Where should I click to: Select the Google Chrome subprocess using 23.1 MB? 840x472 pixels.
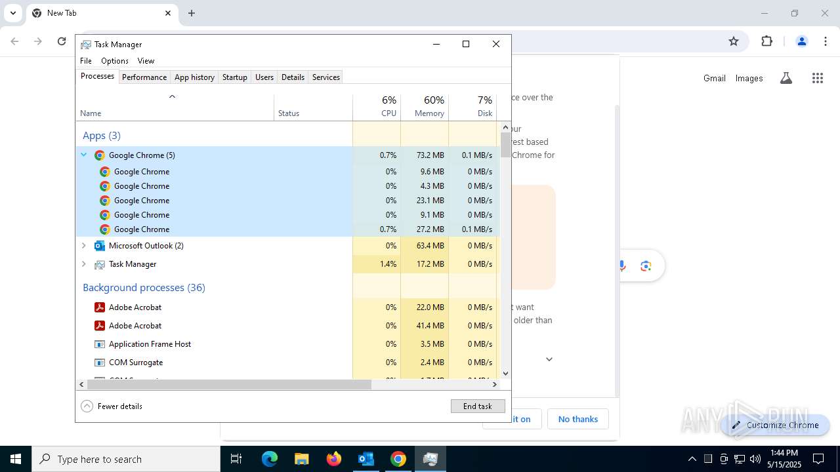coord(287,201)
